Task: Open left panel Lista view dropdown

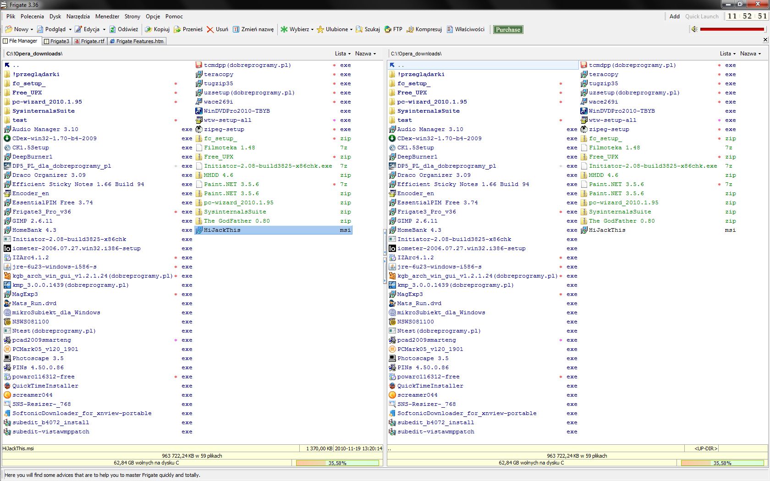Action: [x=342, y=54]
